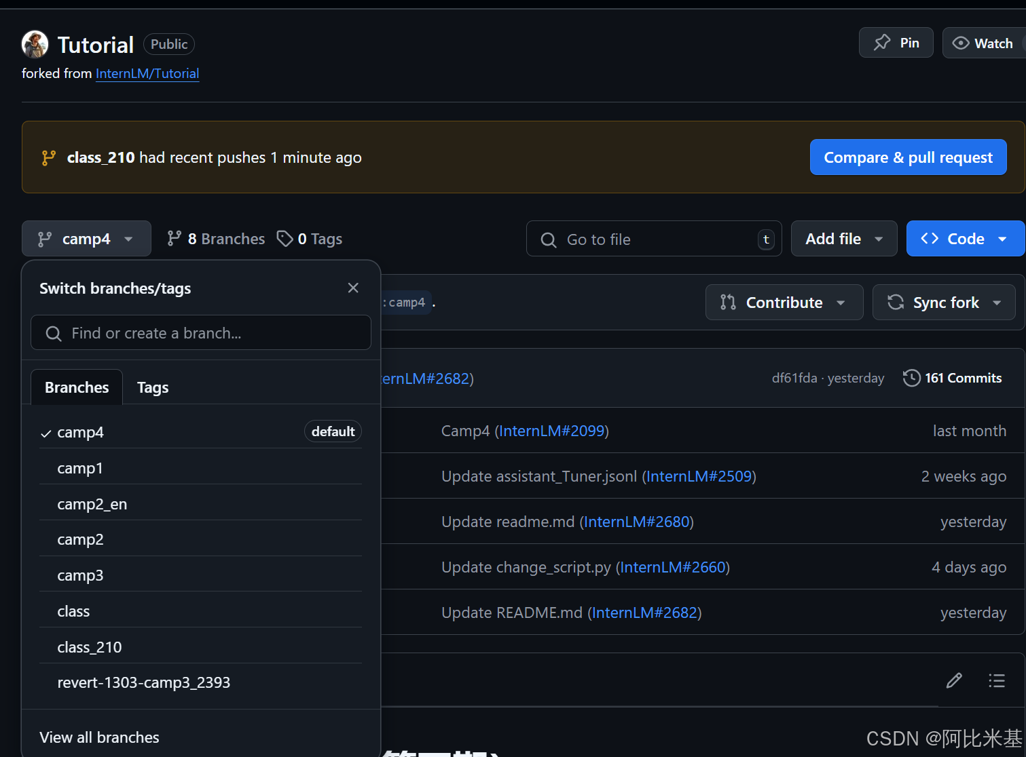Screen dimensions: 1026x757
Task: Open InternLM#2682 link in Update README.md row
Action: click(644, 613)
